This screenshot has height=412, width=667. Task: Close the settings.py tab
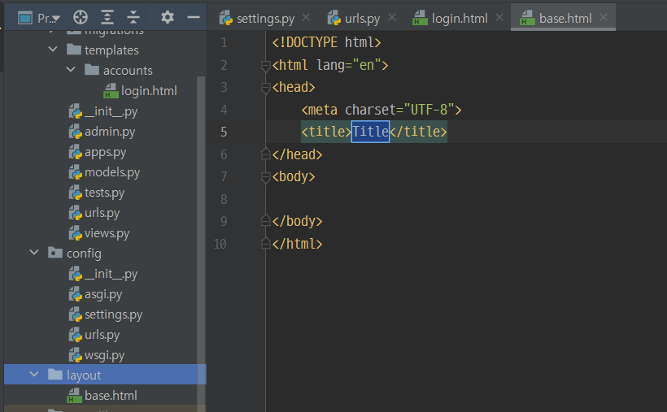pyautogui.click(x=306, y=18)
